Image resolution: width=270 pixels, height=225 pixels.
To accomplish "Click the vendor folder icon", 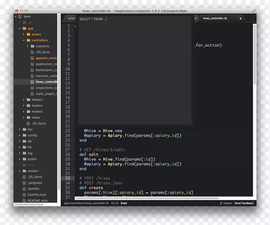I will [x=24, y=171].
